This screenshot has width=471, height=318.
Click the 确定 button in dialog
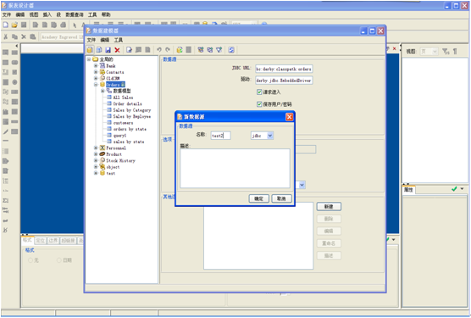click(x=258, y=198)
